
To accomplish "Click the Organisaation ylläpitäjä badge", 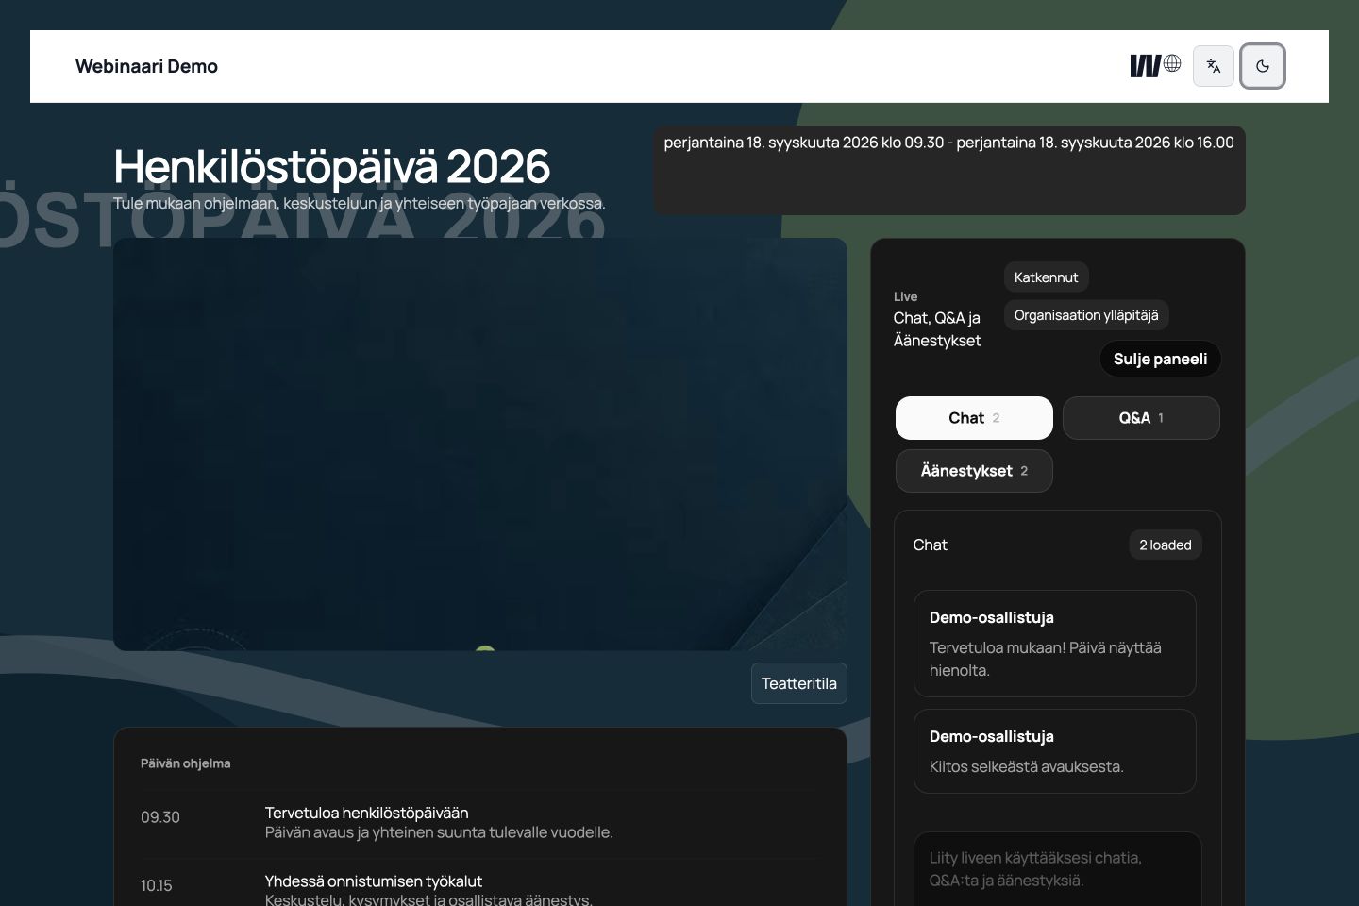I will 1086,315.
